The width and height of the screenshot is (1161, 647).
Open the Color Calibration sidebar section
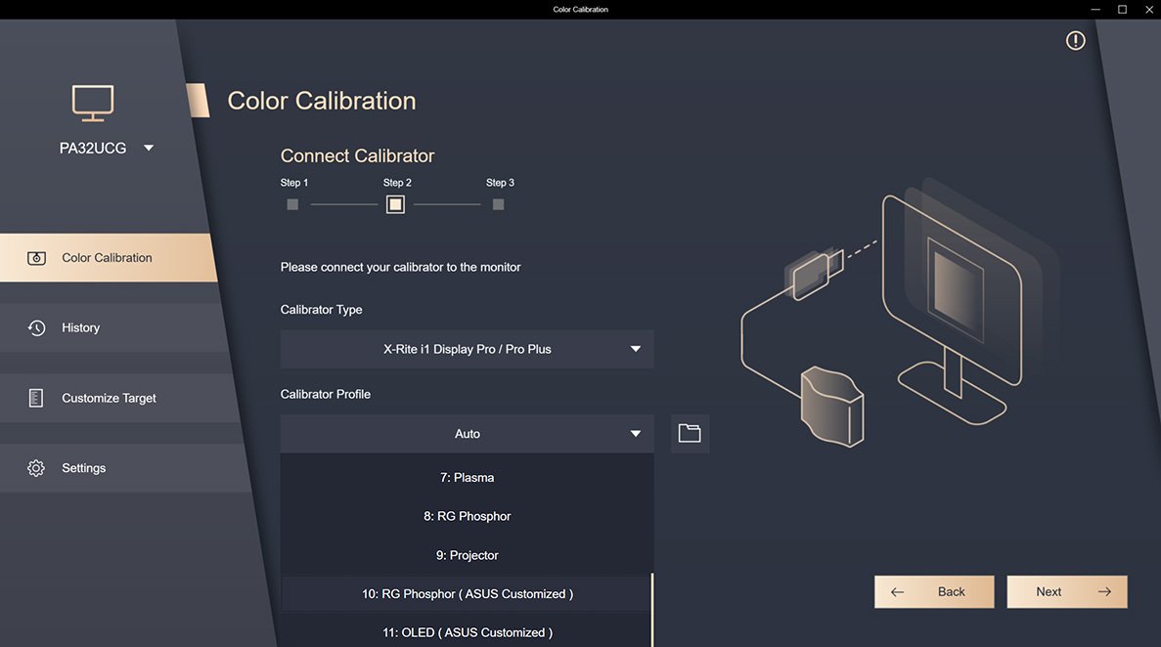108,258
